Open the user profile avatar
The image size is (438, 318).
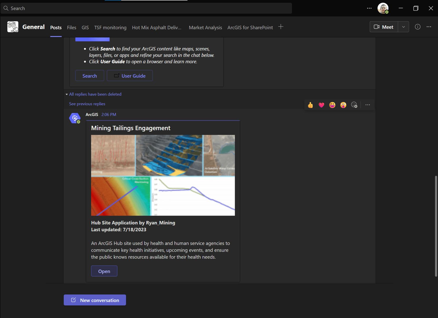coord(383,8)
